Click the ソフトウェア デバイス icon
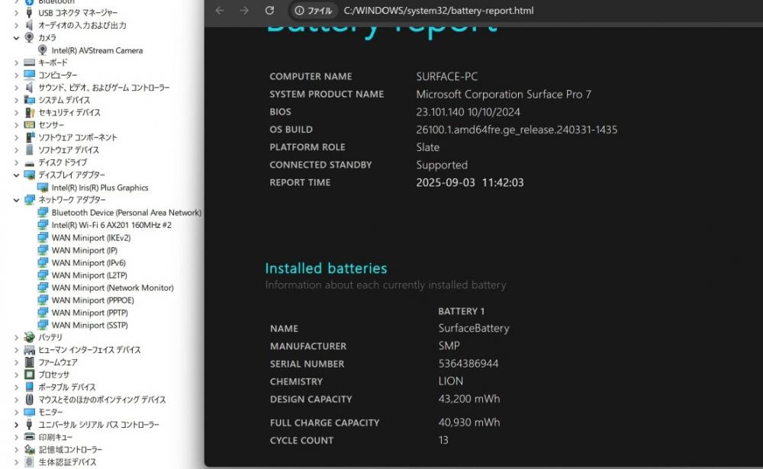 [x=29, y=149]
